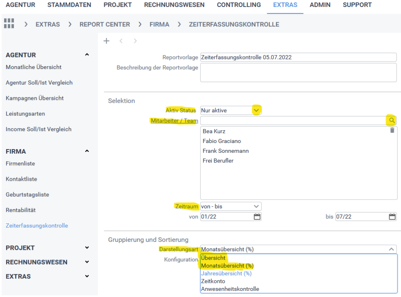The image size is (401, 297).
Task: Click REPORT CENTER in the breadcrumb
Action: click(x=105, y=24)
